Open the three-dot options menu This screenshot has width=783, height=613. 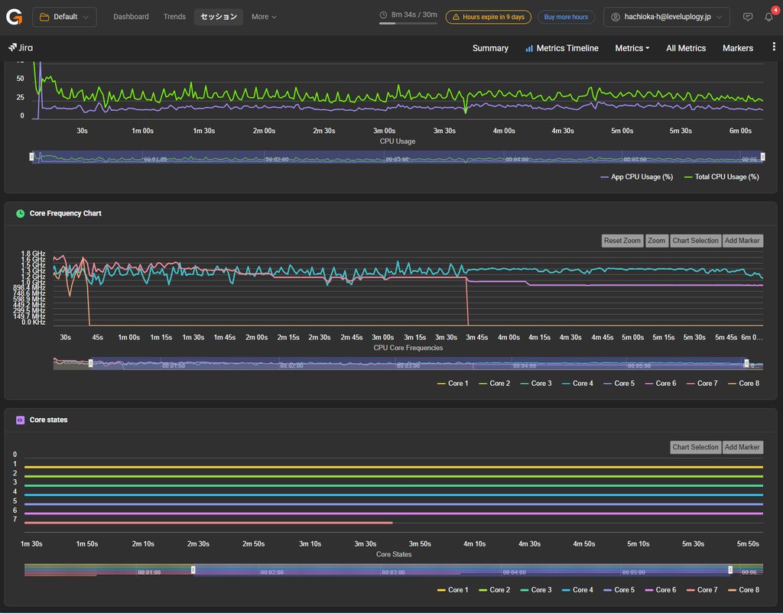[774, 47]
